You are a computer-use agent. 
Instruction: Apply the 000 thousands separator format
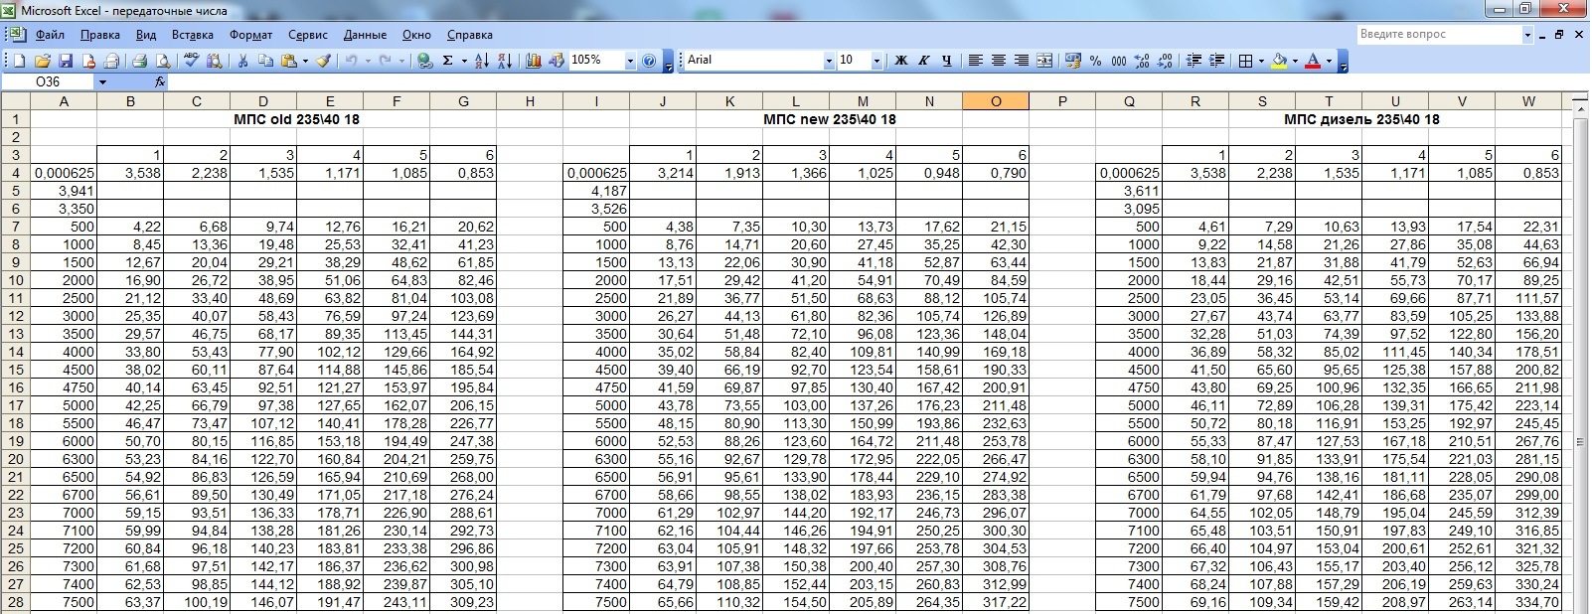[1119, 61]
